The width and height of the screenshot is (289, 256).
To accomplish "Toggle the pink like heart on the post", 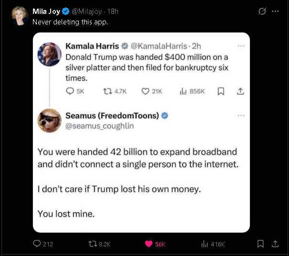I will [149, 244].
